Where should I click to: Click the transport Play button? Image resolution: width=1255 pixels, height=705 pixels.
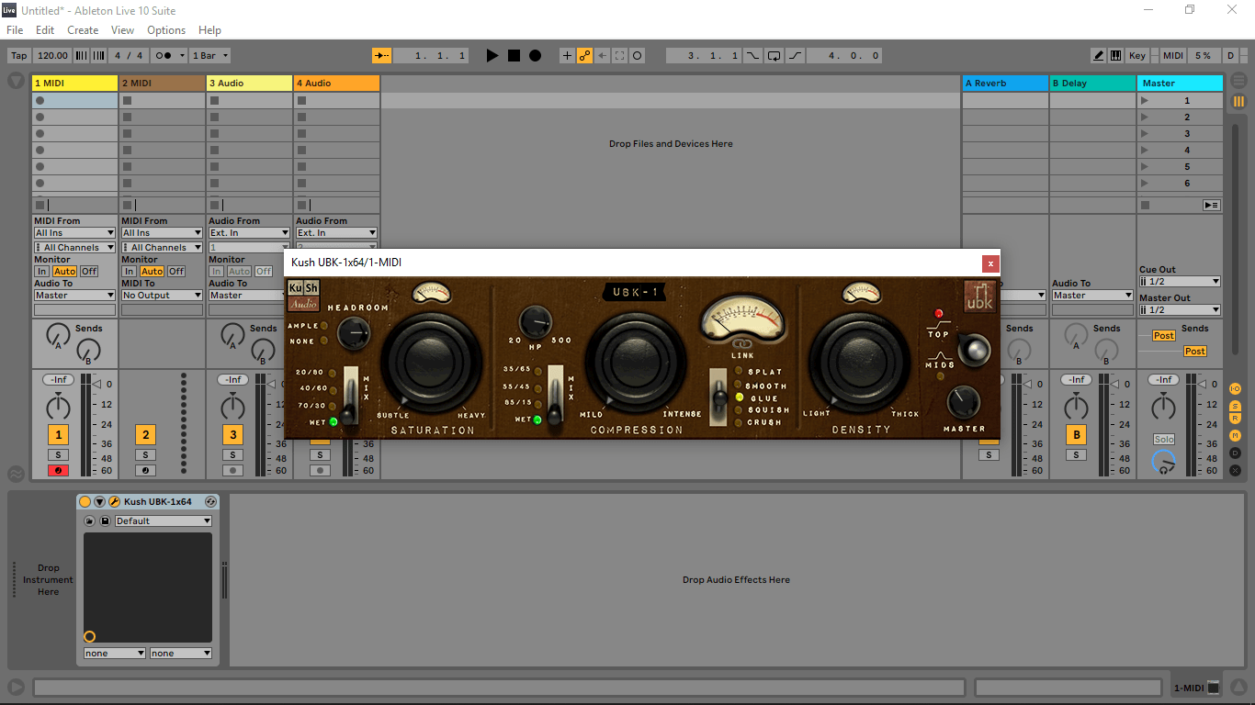pos(492,56)
